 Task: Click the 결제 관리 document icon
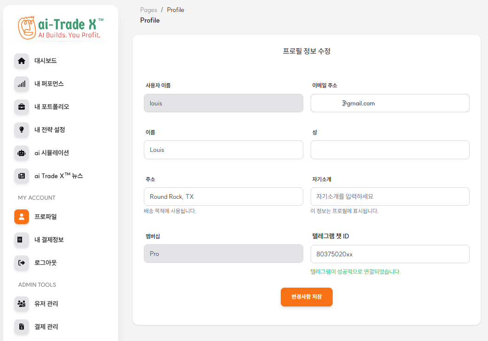tap(21, 327)
